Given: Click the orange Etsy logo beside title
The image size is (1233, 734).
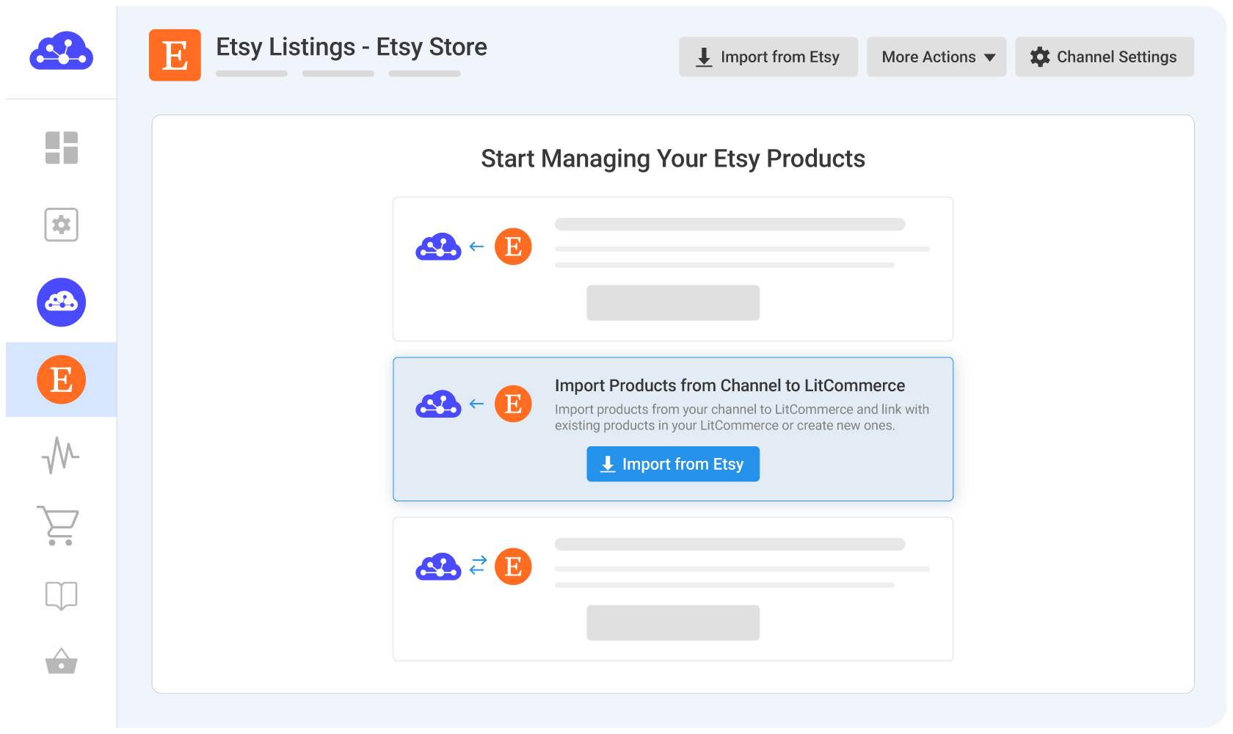Looking at the screenshot, I should (x=175, y=55).
